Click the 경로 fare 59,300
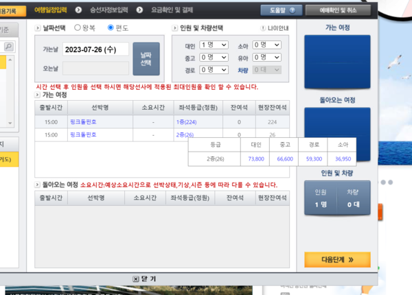412x295 pixels. pyautogui.click(x=314, y=158)
